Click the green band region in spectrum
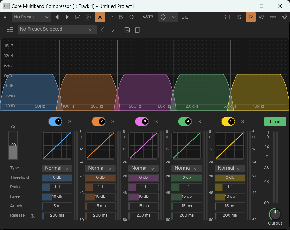 click(202, 92)
